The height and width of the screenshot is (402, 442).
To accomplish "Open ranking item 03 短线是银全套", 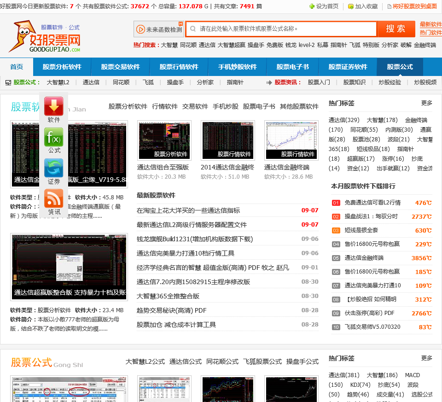I will click(361, 230).
